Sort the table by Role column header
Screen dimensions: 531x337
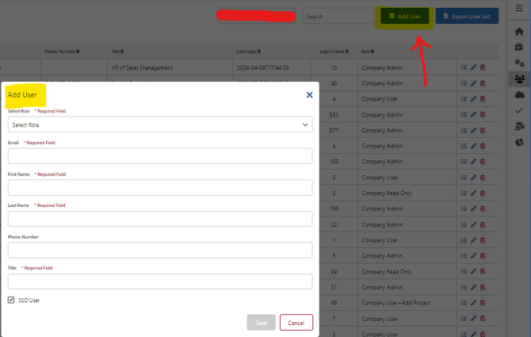(x=368, y=51)
